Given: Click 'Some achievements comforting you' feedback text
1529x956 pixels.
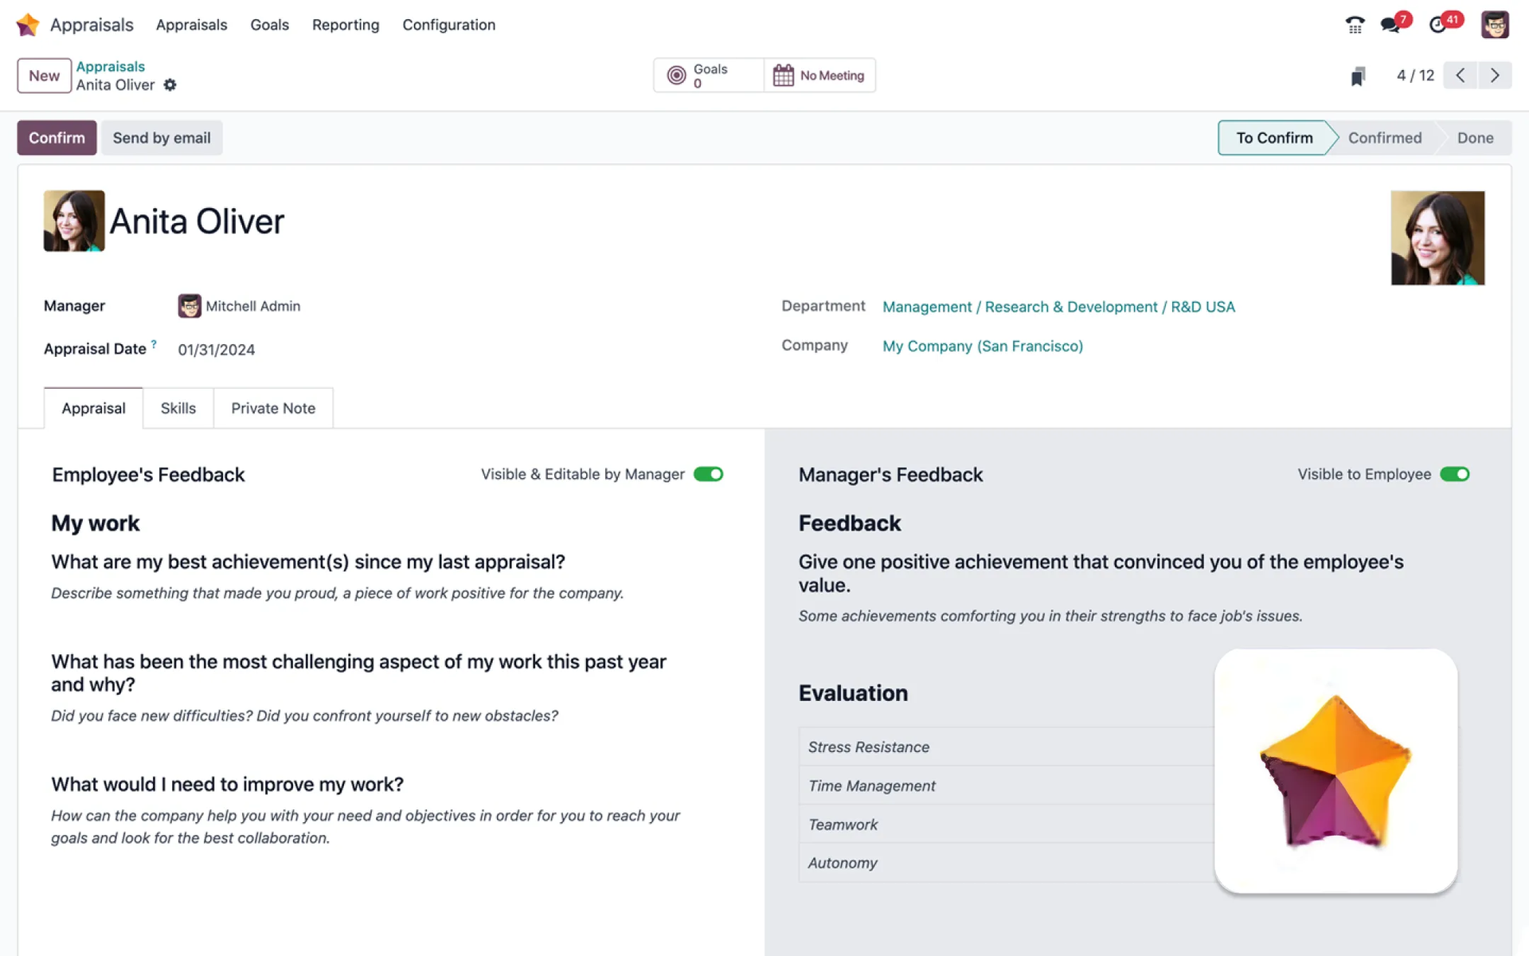Looking at the screenshot, I should (x=1050, y=617).
